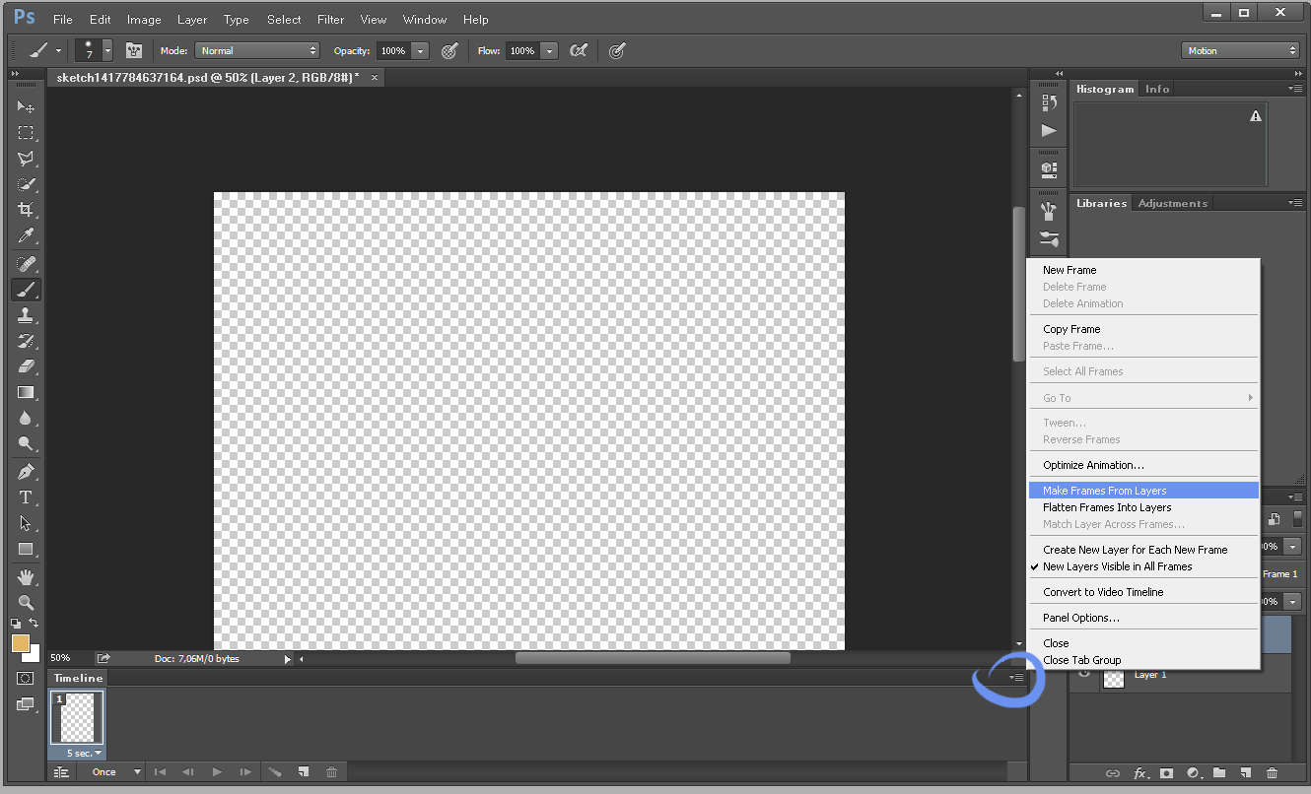Viewport: 1311px width, 794px height.
Task: Duplicate selected frame in Timeline toolbar
Action: 305,772
